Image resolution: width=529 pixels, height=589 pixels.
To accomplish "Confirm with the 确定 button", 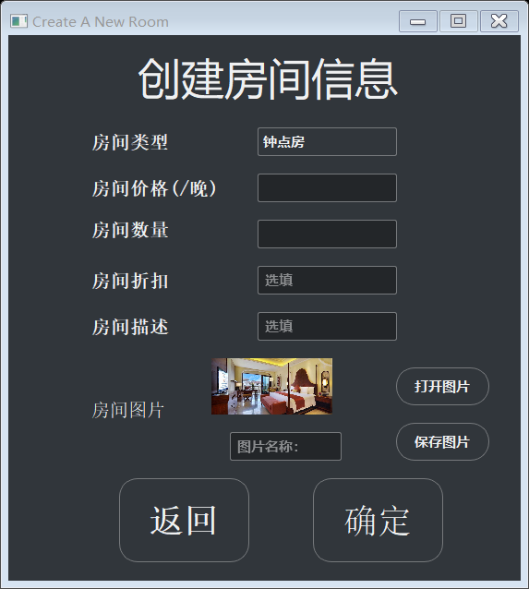I will click(378, 521).
